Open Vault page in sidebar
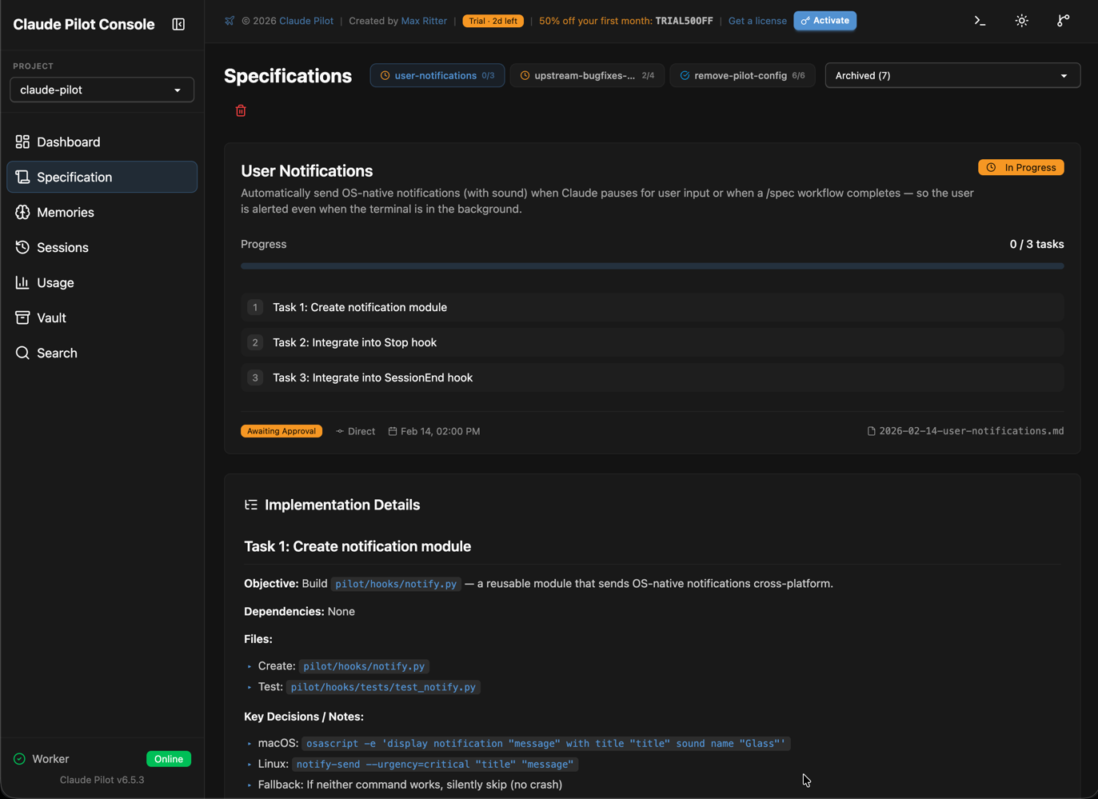This screenshot has width=1098, height=799. click(102, 318)
